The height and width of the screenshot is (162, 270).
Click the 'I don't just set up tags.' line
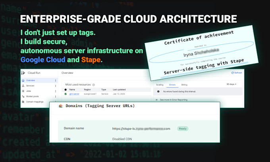pos(58,32)
